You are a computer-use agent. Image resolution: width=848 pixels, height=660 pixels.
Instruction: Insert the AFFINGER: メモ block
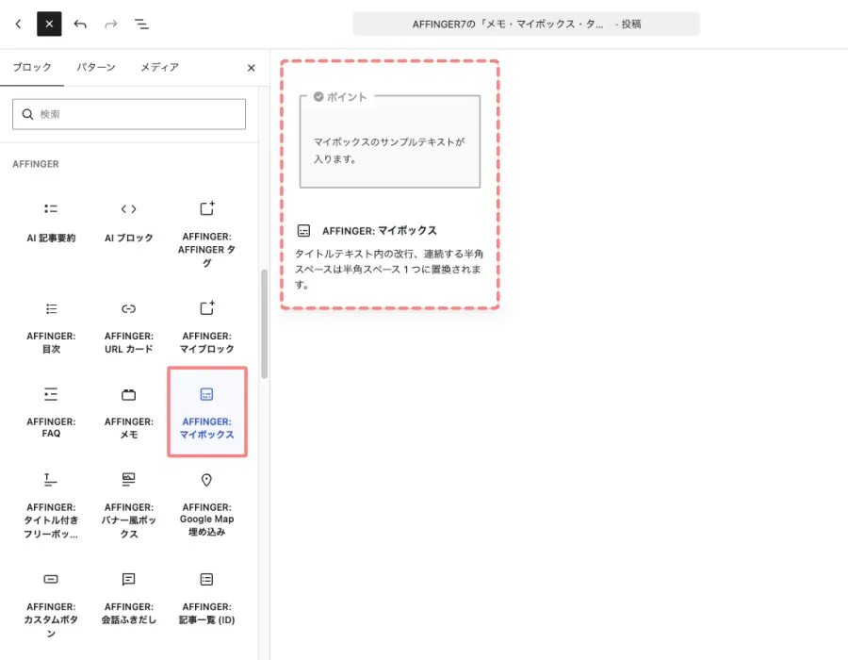(x=129, y=412)
